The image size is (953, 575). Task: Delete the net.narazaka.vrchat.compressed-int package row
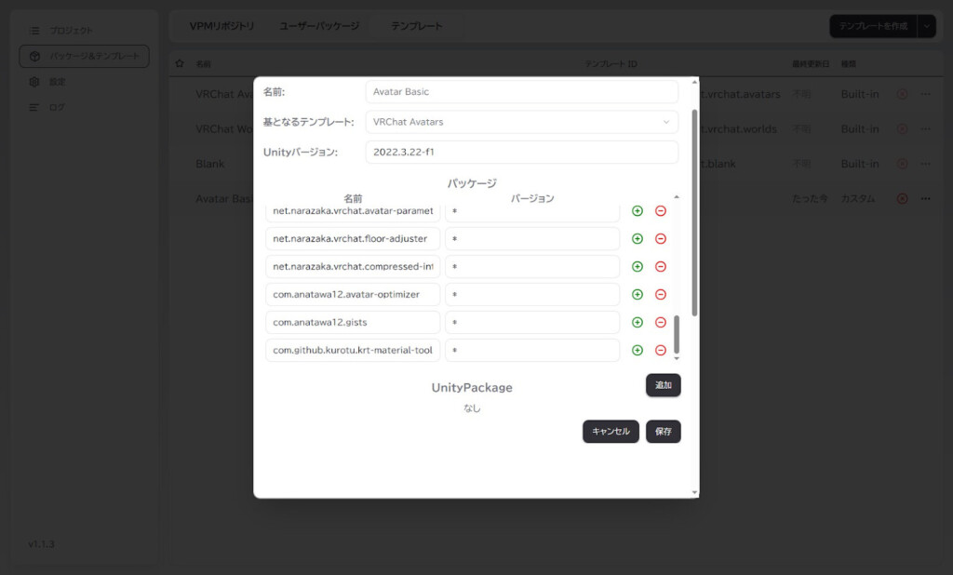coord(661,267)
